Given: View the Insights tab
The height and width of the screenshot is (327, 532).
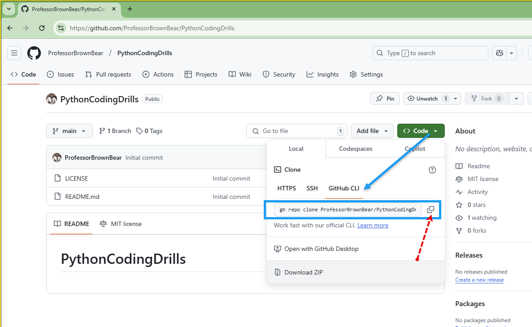Looking at the screenshot, I should point(322,74).
